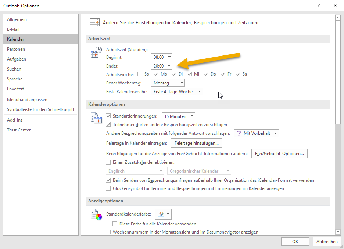Close the Outlook-Optionen dialog
Image resolution: width=344 pixels, height=249 pixels.
(x=335, y=6)
